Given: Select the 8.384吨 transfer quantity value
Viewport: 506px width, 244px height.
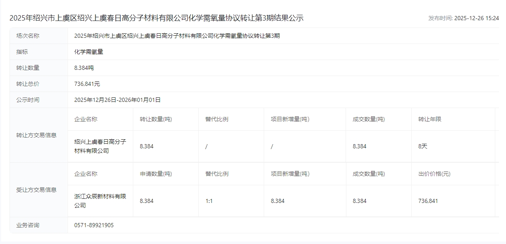Looking at the screenshot, I should pos(84,68).
